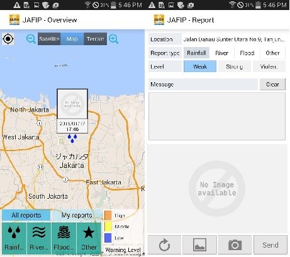Filter by River reports icon
Image resolution: width=290 pixels, height=257 pixels.
tap(39, 238)
